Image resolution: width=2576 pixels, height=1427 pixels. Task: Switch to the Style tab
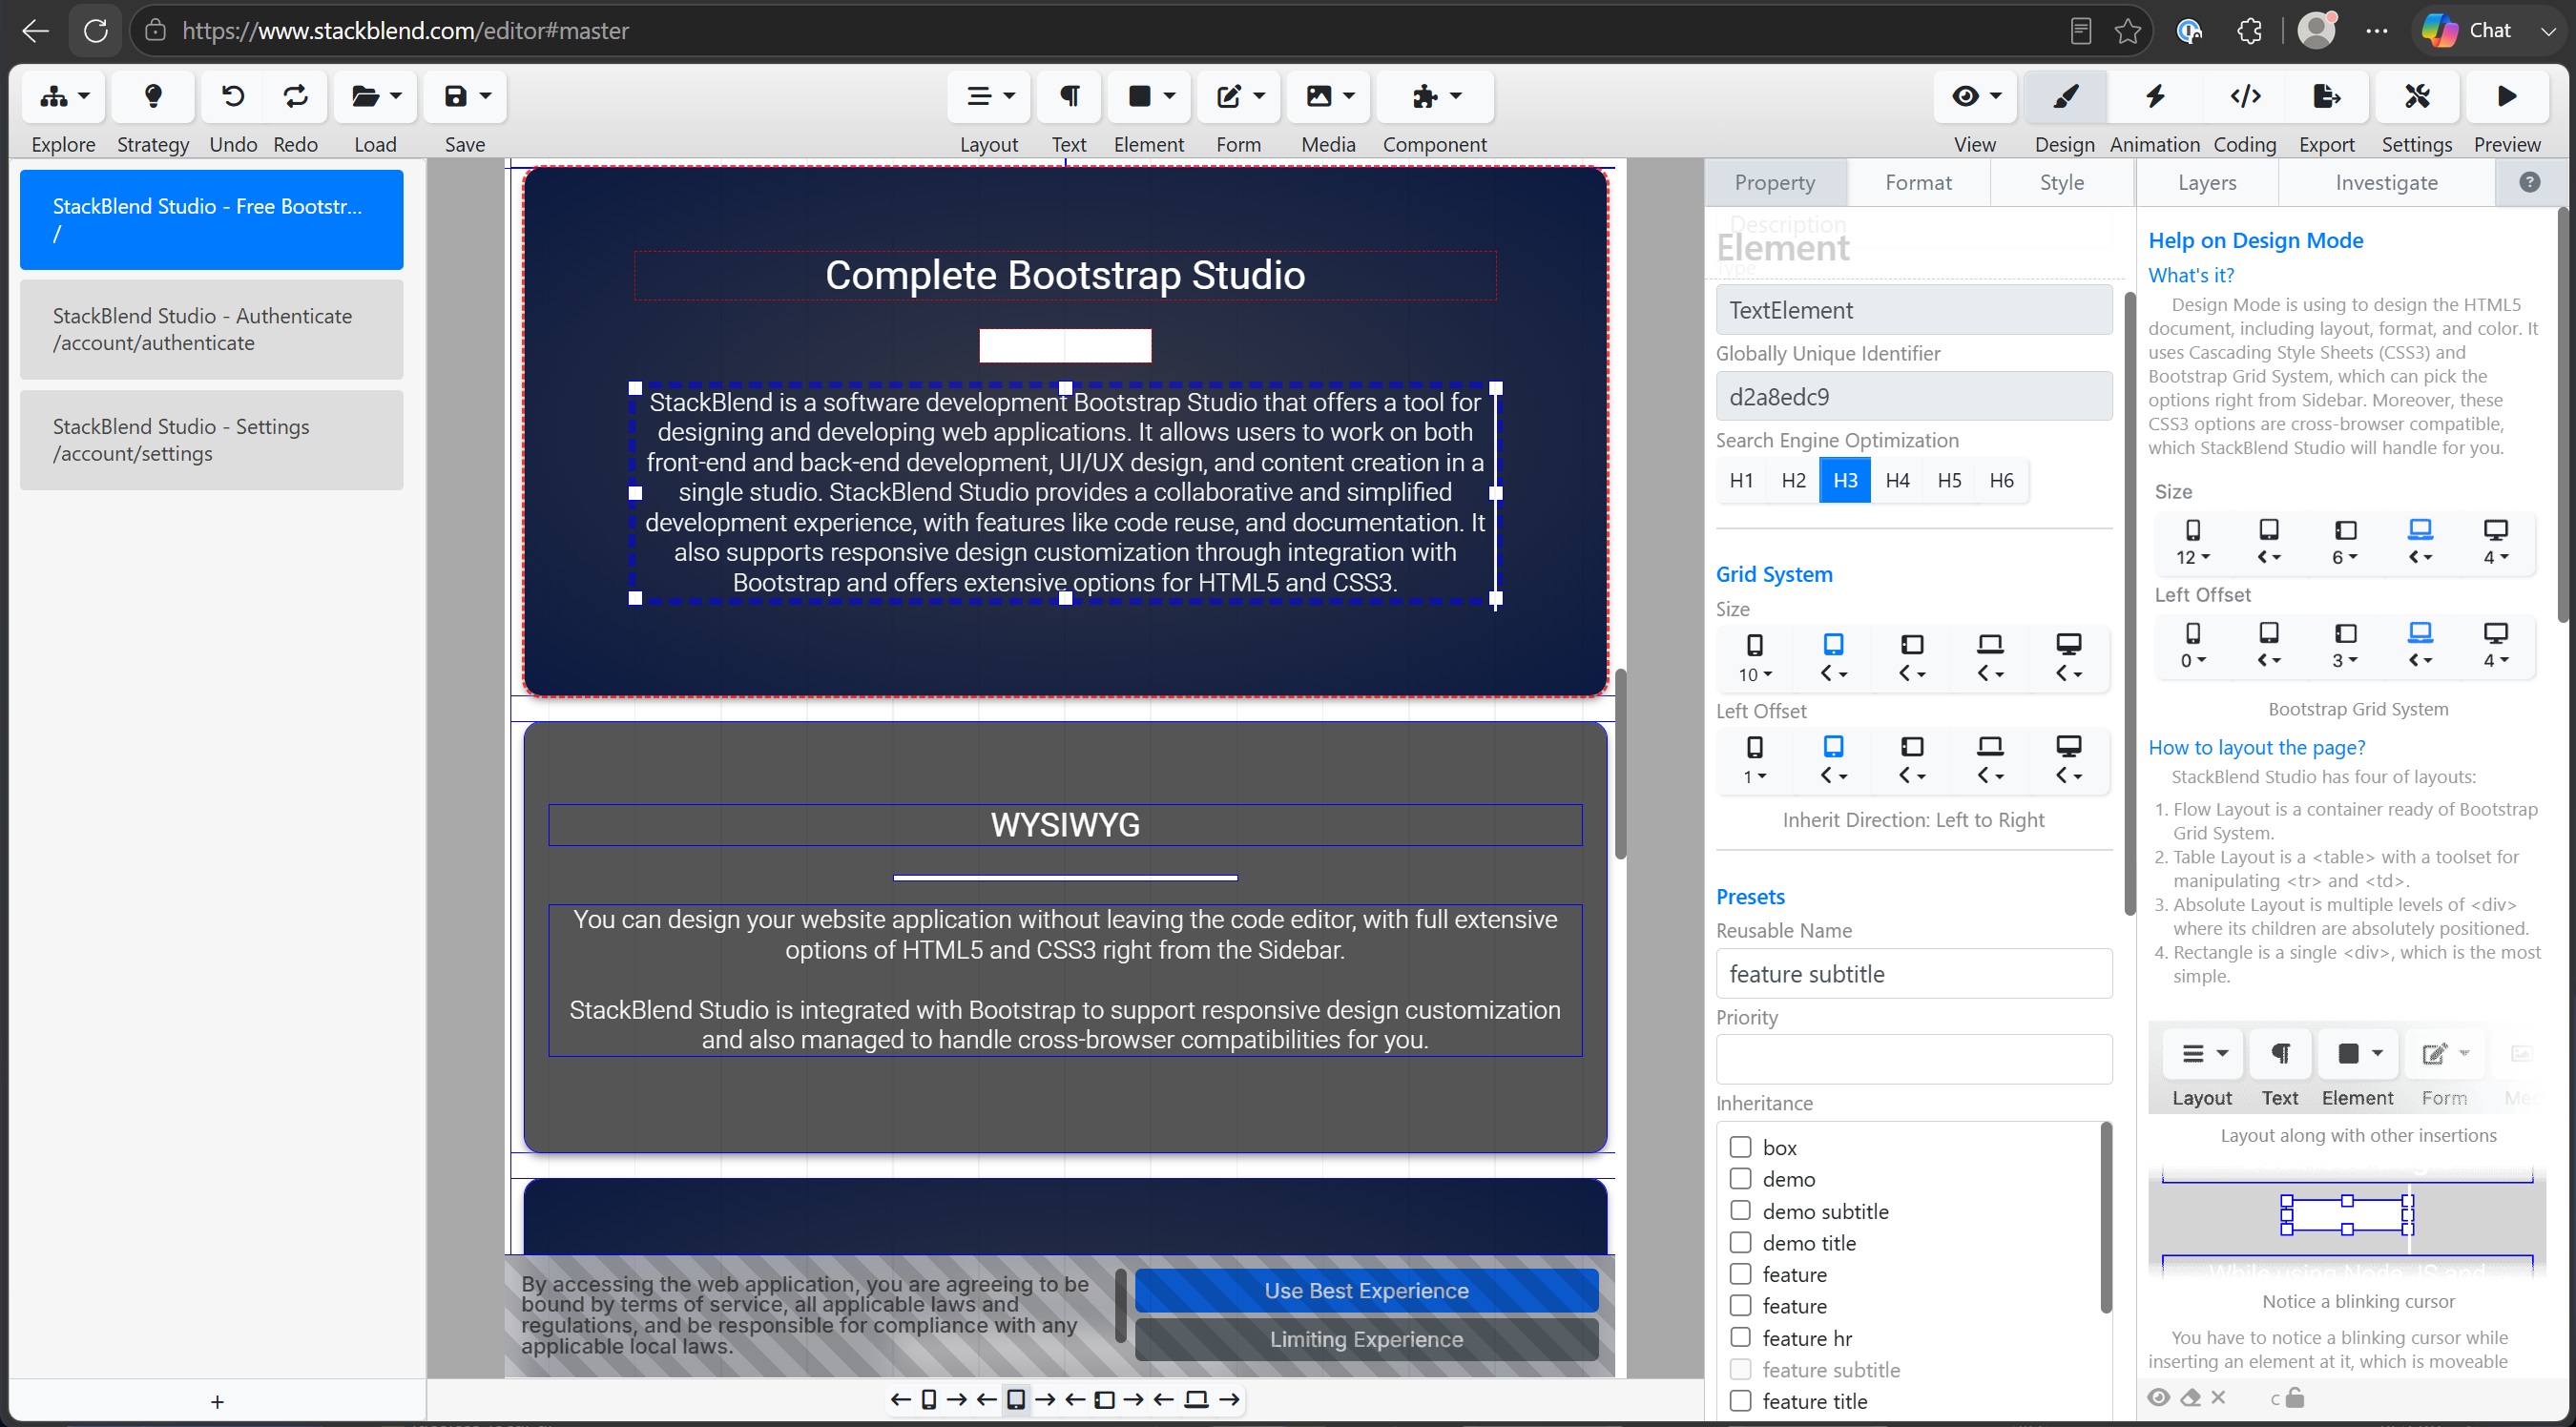pyautogui.click(x=2062, y=182)
